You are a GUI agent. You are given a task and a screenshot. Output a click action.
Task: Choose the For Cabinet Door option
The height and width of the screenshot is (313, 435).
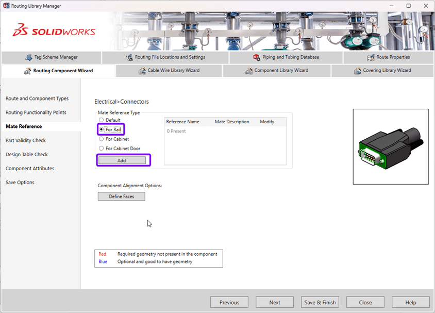[101, 148]
